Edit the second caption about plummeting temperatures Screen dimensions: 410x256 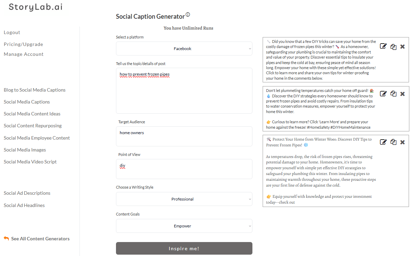pyautogui.click(x=383, y=94)
